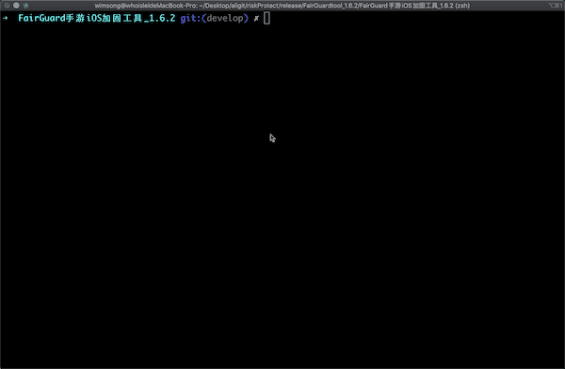Click 'FairGuardtool_1.6.2' folder in title path
565x369 pixels.
[x=331, y=6]
